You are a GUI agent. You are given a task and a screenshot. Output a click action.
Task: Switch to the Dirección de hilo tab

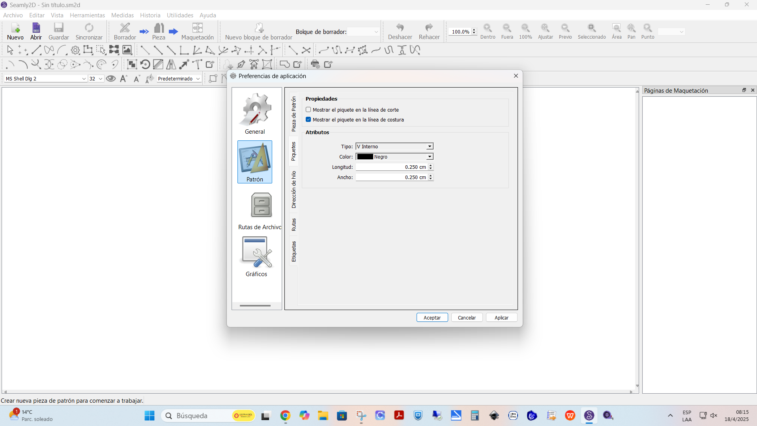point(293,190)
